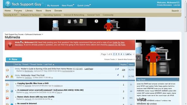Viewport: 187px width, 105px height.
Task: Select the Forums tab
Action: (18, 10)
